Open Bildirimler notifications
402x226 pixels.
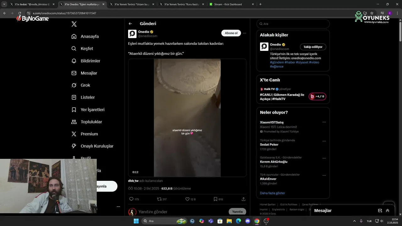(86, 61)
